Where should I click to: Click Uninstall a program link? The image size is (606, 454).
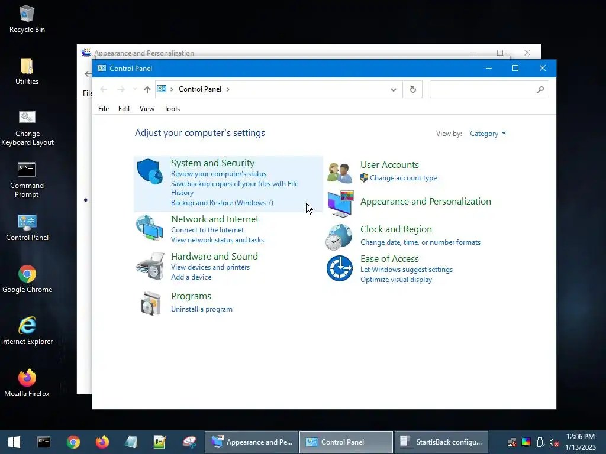[x=202, y=309]
